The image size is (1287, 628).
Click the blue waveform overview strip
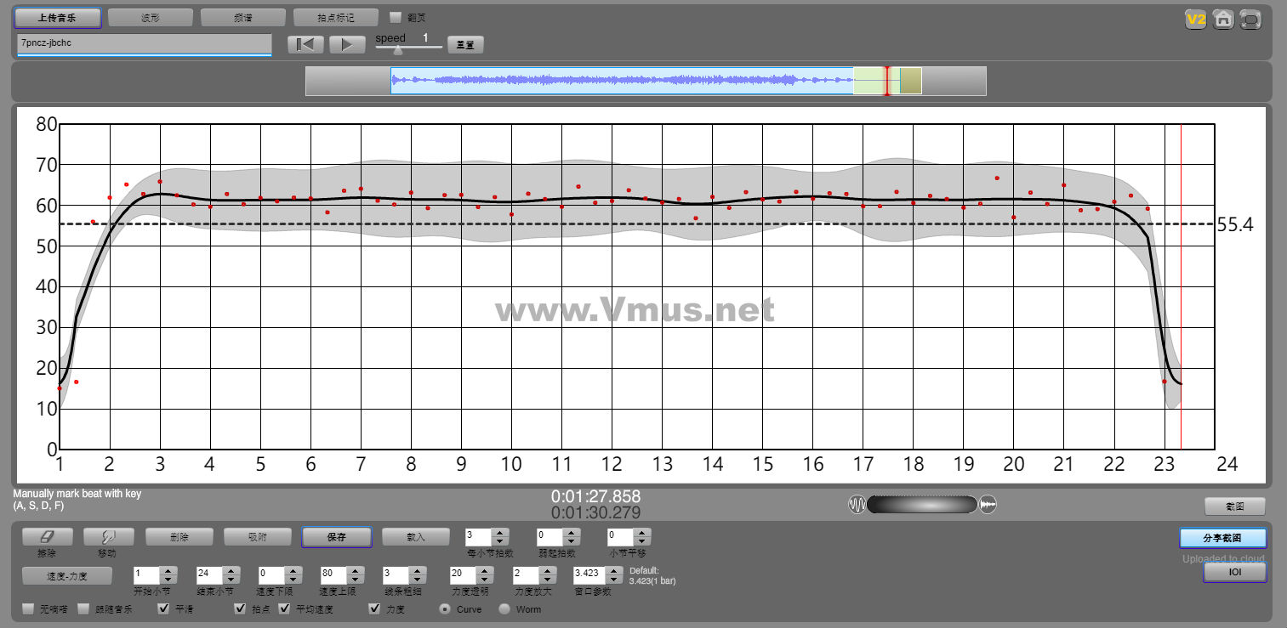click(622, 81)
